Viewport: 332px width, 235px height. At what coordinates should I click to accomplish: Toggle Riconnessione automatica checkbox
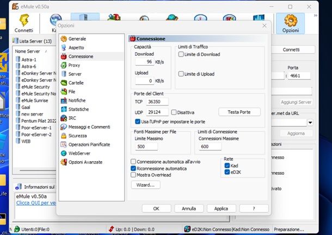point(133,168)
